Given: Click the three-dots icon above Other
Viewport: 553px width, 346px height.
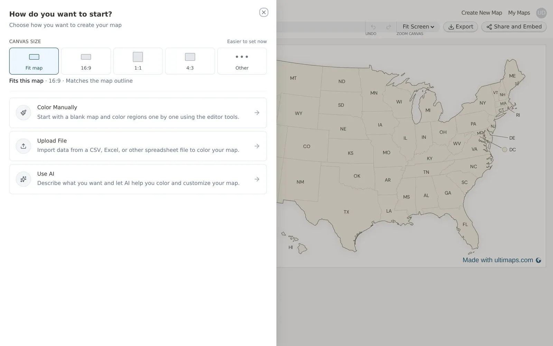Looking at the screenshot, I should (242, 56).
